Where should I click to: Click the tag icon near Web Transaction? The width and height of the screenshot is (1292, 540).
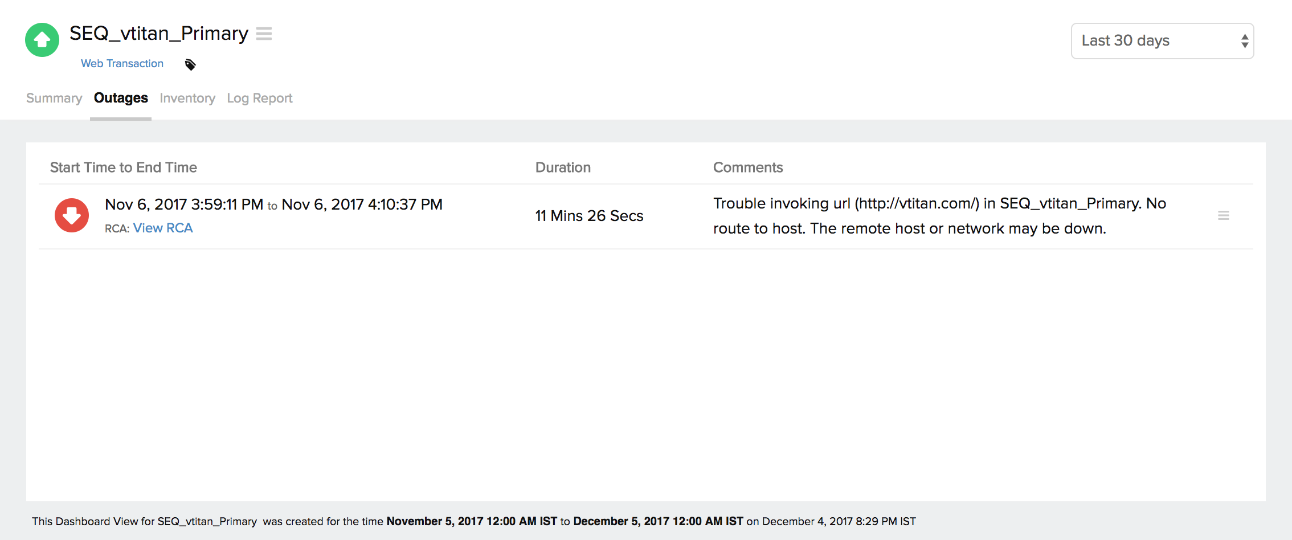point(190,65)
